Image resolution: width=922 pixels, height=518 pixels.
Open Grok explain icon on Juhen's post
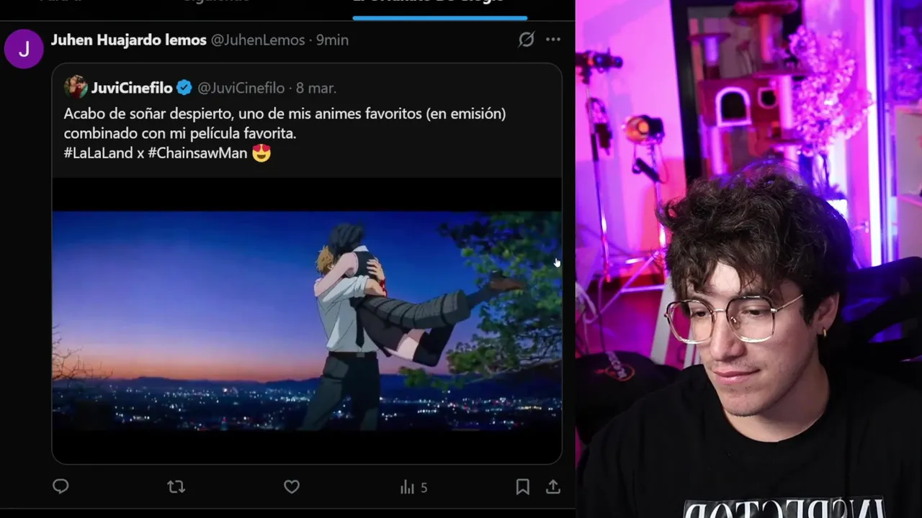(527, 40)
